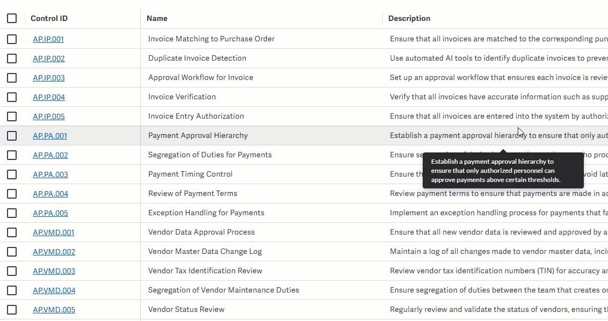608x321 pixels.
Task: Open control AP.IP.001 link
Action: coord(48,39)
